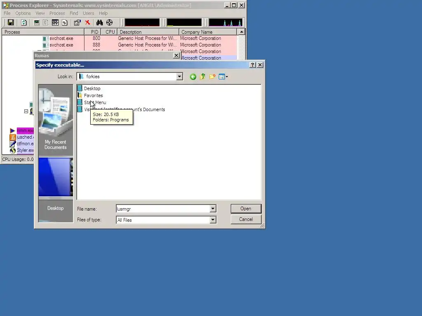Viewport: 422px width, 316px height.
Task: Toggle the Show Process Tree toolbar icon
Action: [46, 23]
